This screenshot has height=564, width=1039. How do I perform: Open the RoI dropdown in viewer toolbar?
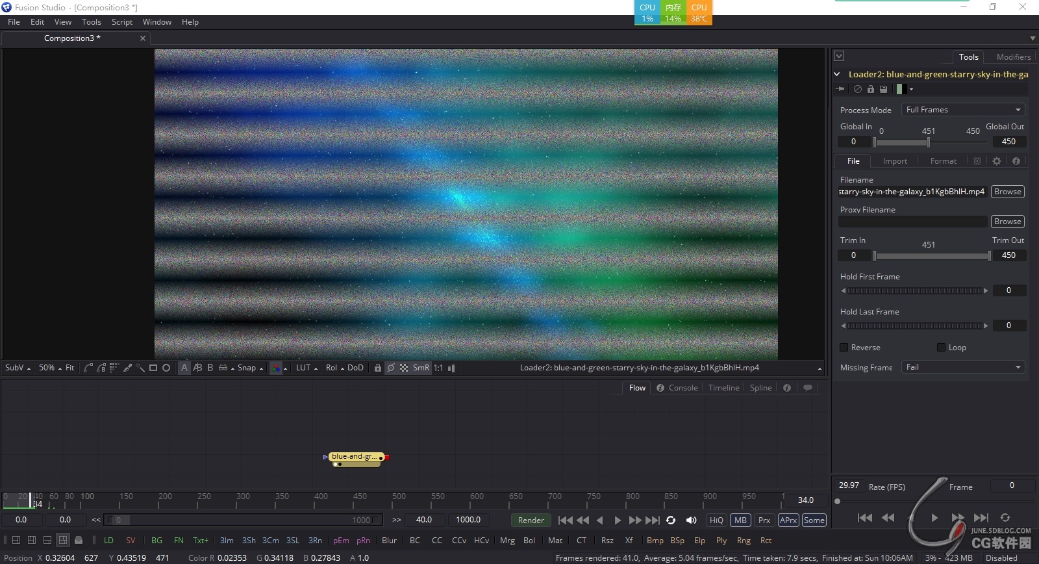click(334, 368)
